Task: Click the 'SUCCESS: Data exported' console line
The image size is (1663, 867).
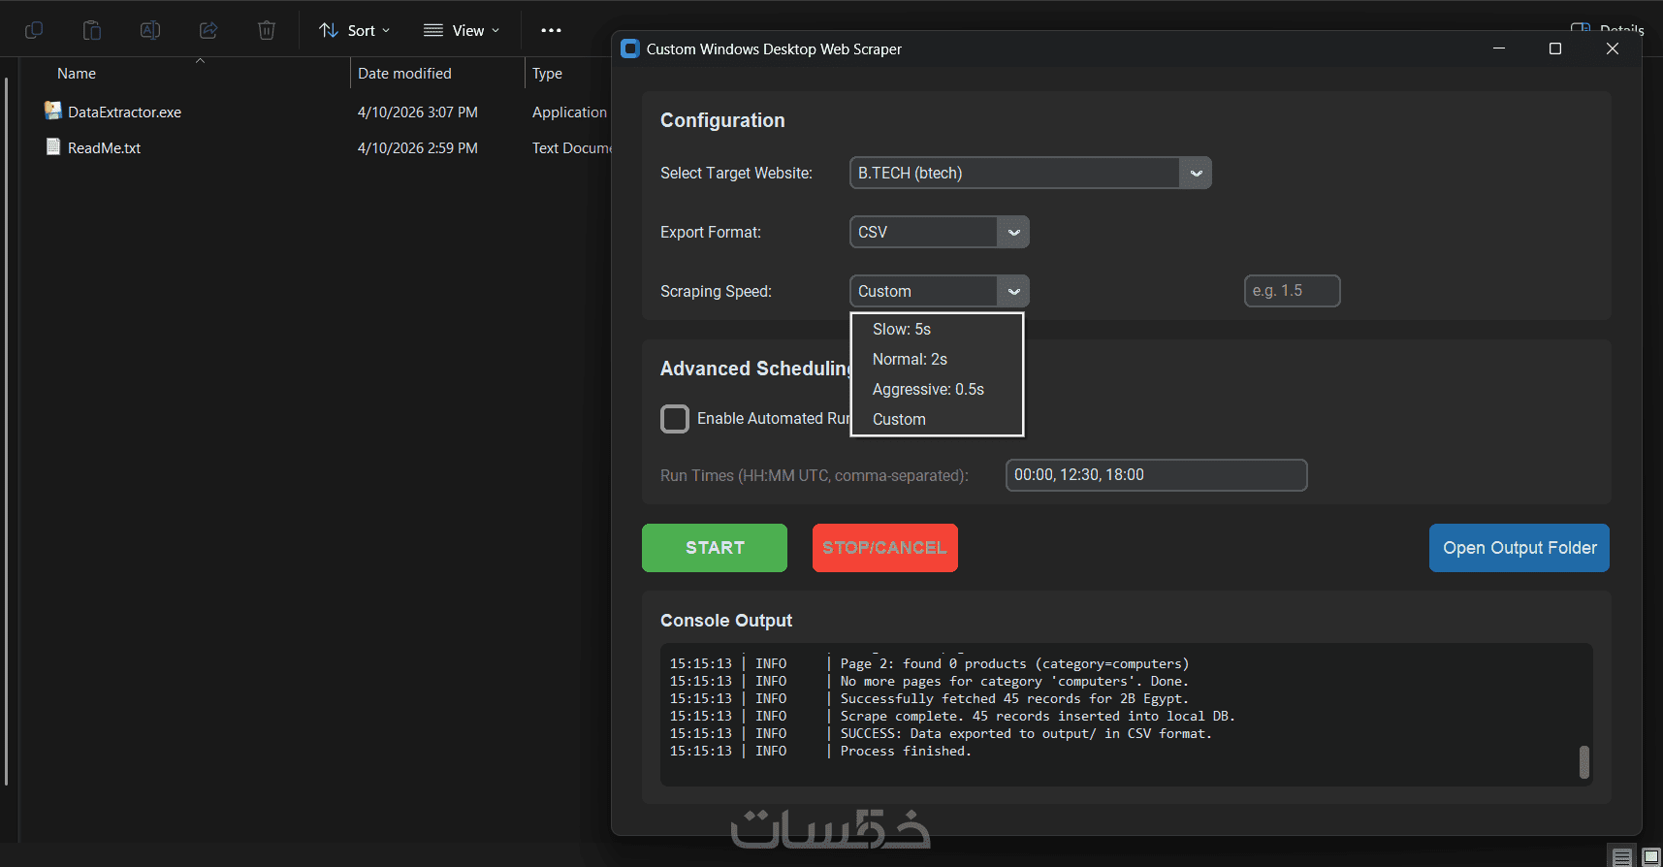Action: (1026, 734)
